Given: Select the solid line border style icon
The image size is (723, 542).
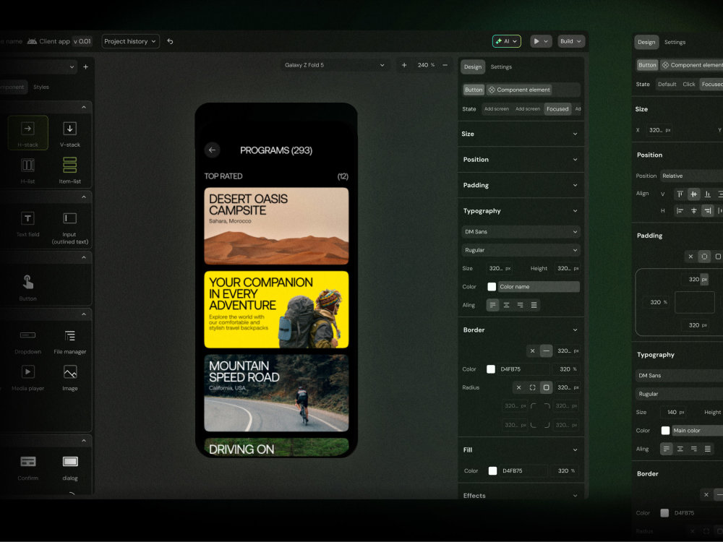Looking at the screenshot, I should 546,350.
